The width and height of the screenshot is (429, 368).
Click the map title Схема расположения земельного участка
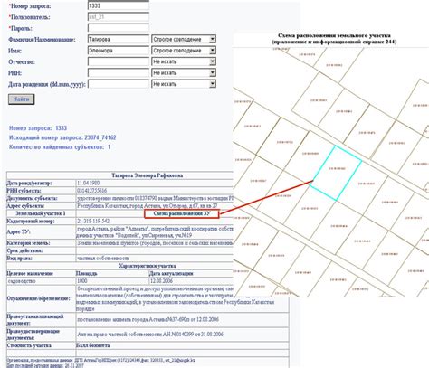pyautogui.click(x=334, y=35)
